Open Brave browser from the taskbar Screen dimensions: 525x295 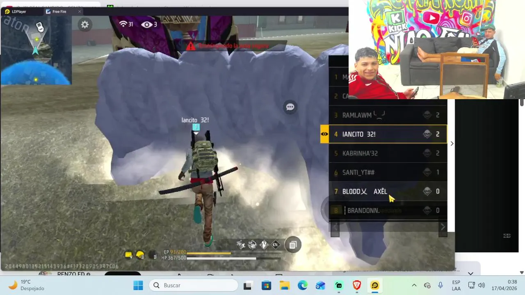(357, 286)
